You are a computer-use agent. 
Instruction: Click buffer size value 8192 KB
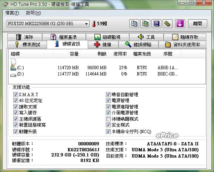[90, 161]
